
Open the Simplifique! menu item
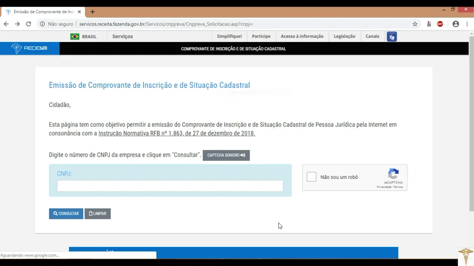pyautogui.click(x=229, y=36)
